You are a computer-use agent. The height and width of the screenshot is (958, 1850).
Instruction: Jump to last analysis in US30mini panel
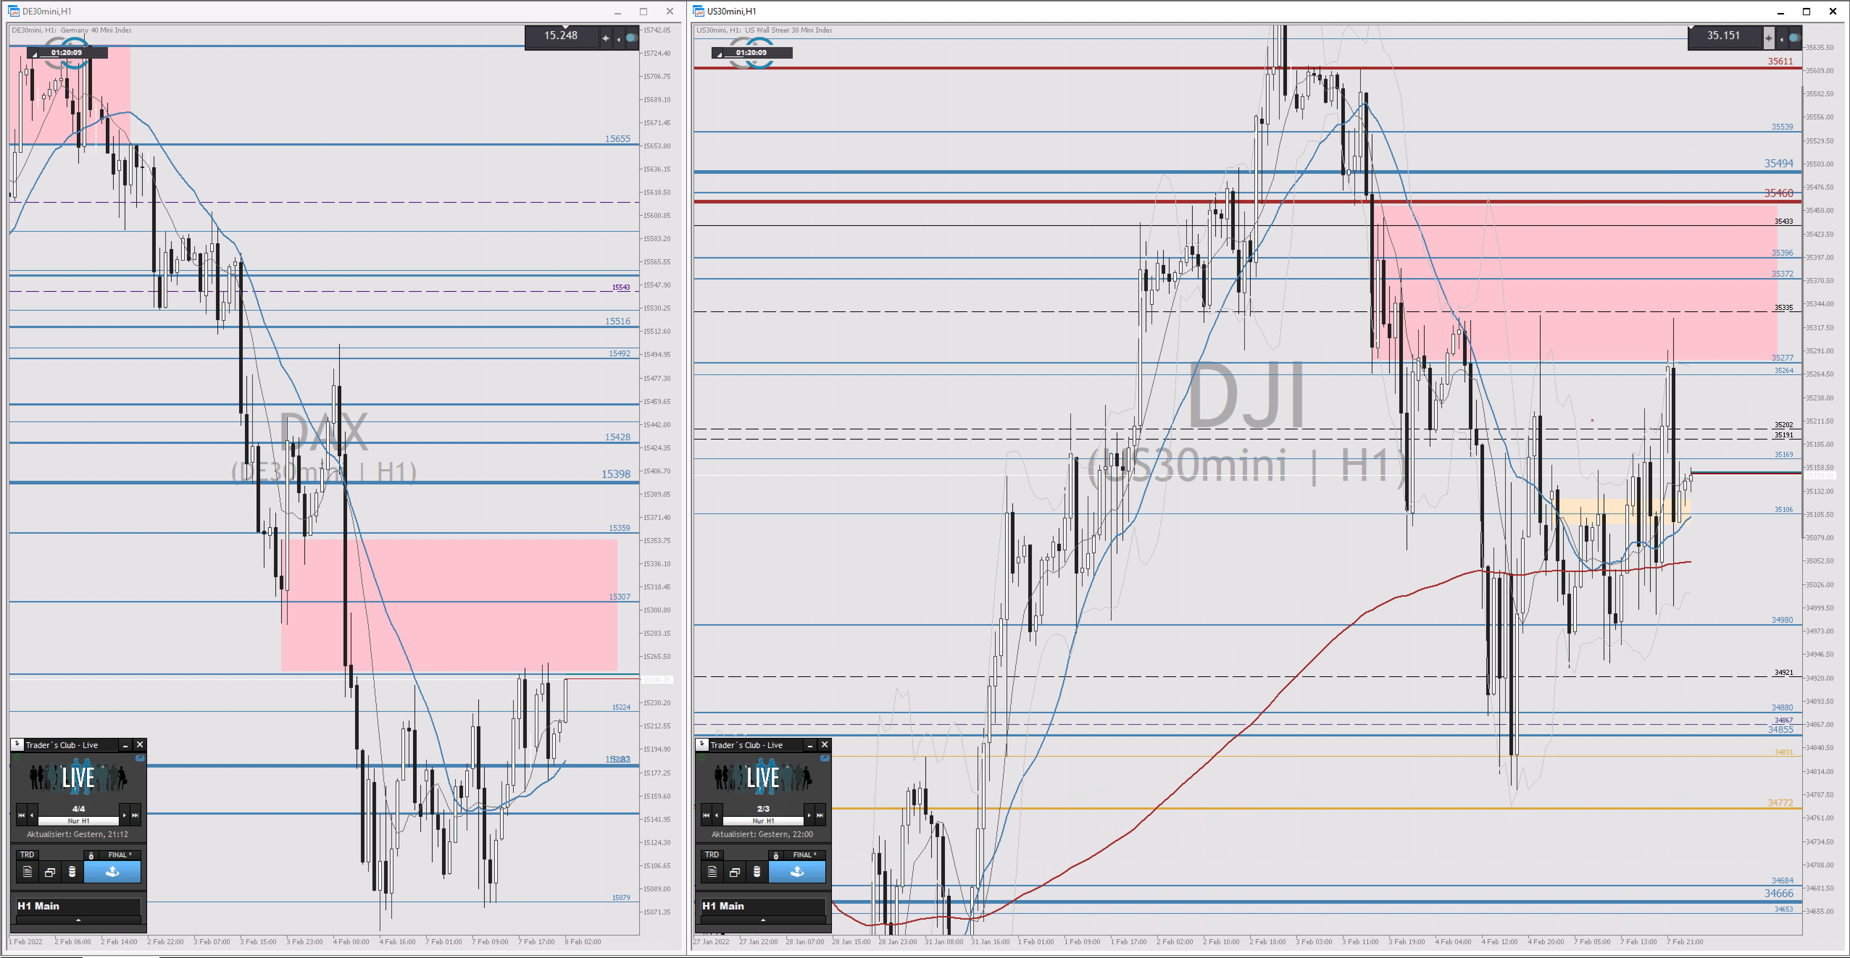pyautogui.click(x=820, y=815)
